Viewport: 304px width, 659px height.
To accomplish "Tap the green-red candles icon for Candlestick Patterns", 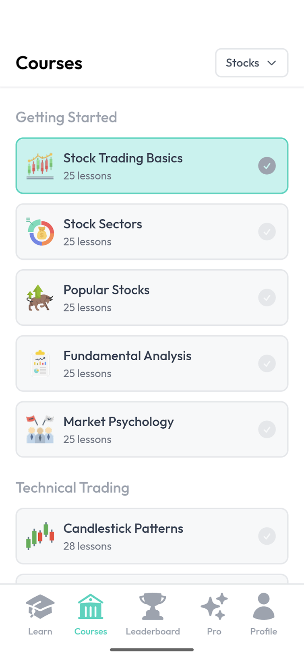I will click(x=40, y=536).
